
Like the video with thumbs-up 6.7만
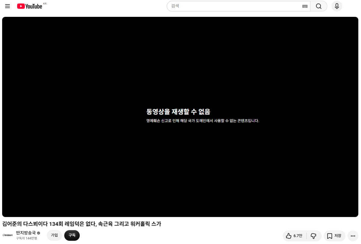coord(295,236)
